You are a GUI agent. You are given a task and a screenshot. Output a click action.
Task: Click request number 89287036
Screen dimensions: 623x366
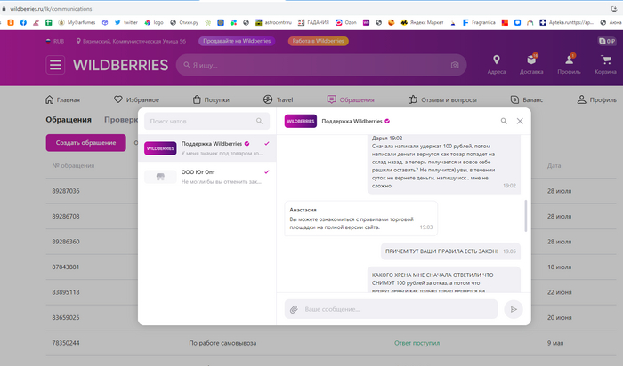[x=66, y=191]
